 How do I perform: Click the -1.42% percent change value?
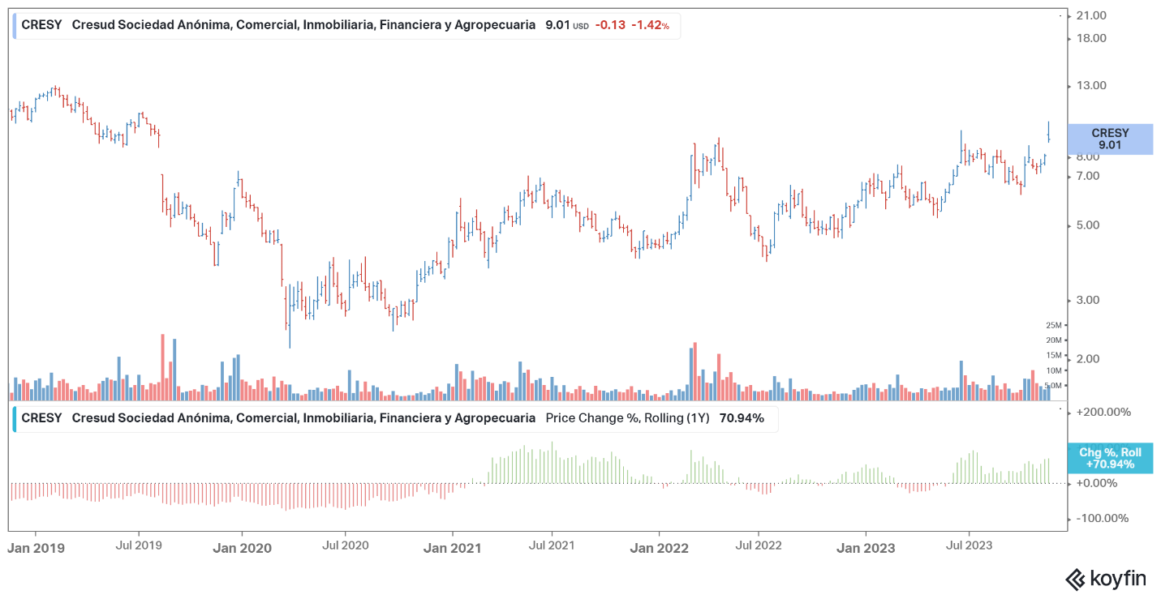651,25
